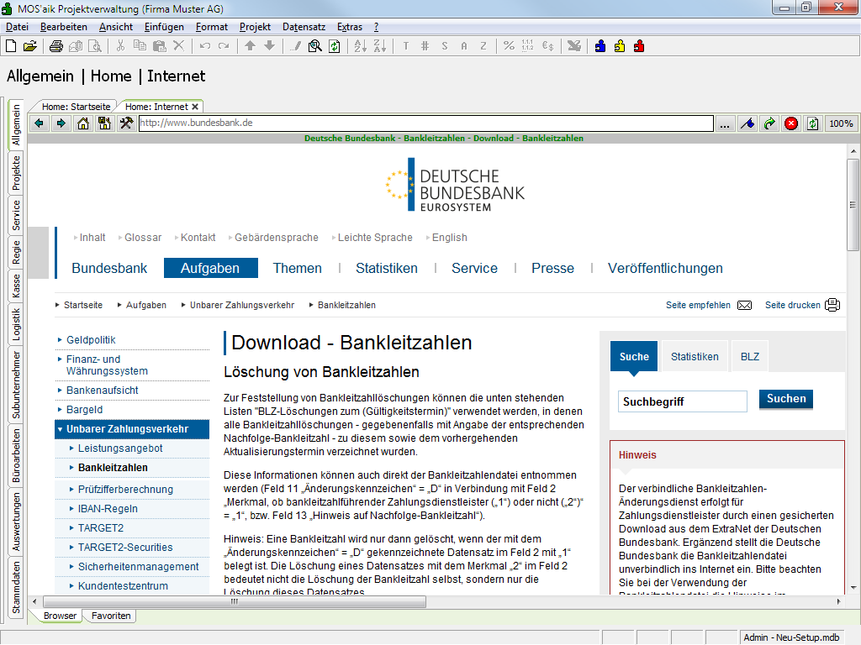Click the English language link
Image resolution: width=861 pixels, height=645 pixels.
point(449,238)
